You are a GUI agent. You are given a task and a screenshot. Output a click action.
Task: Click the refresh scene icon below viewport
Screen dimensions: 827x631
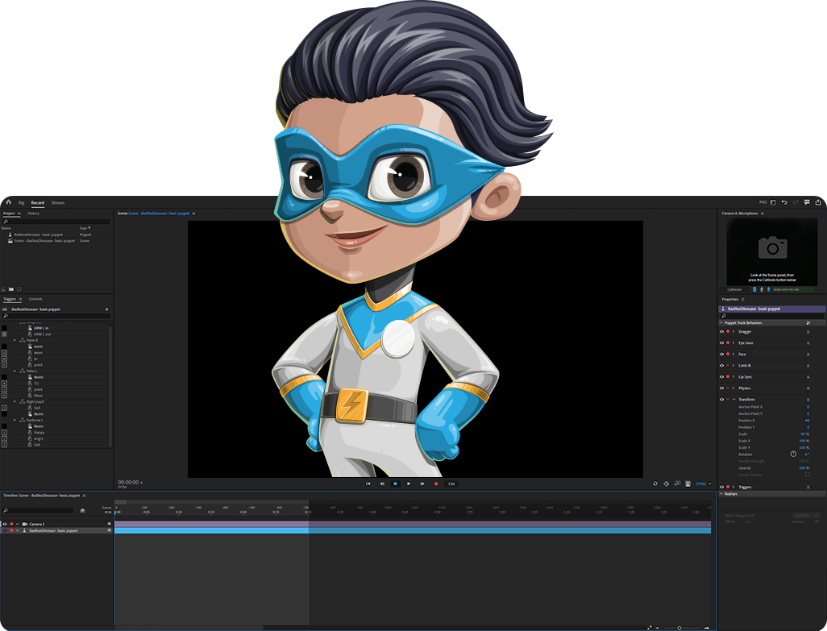pos(655,484)
